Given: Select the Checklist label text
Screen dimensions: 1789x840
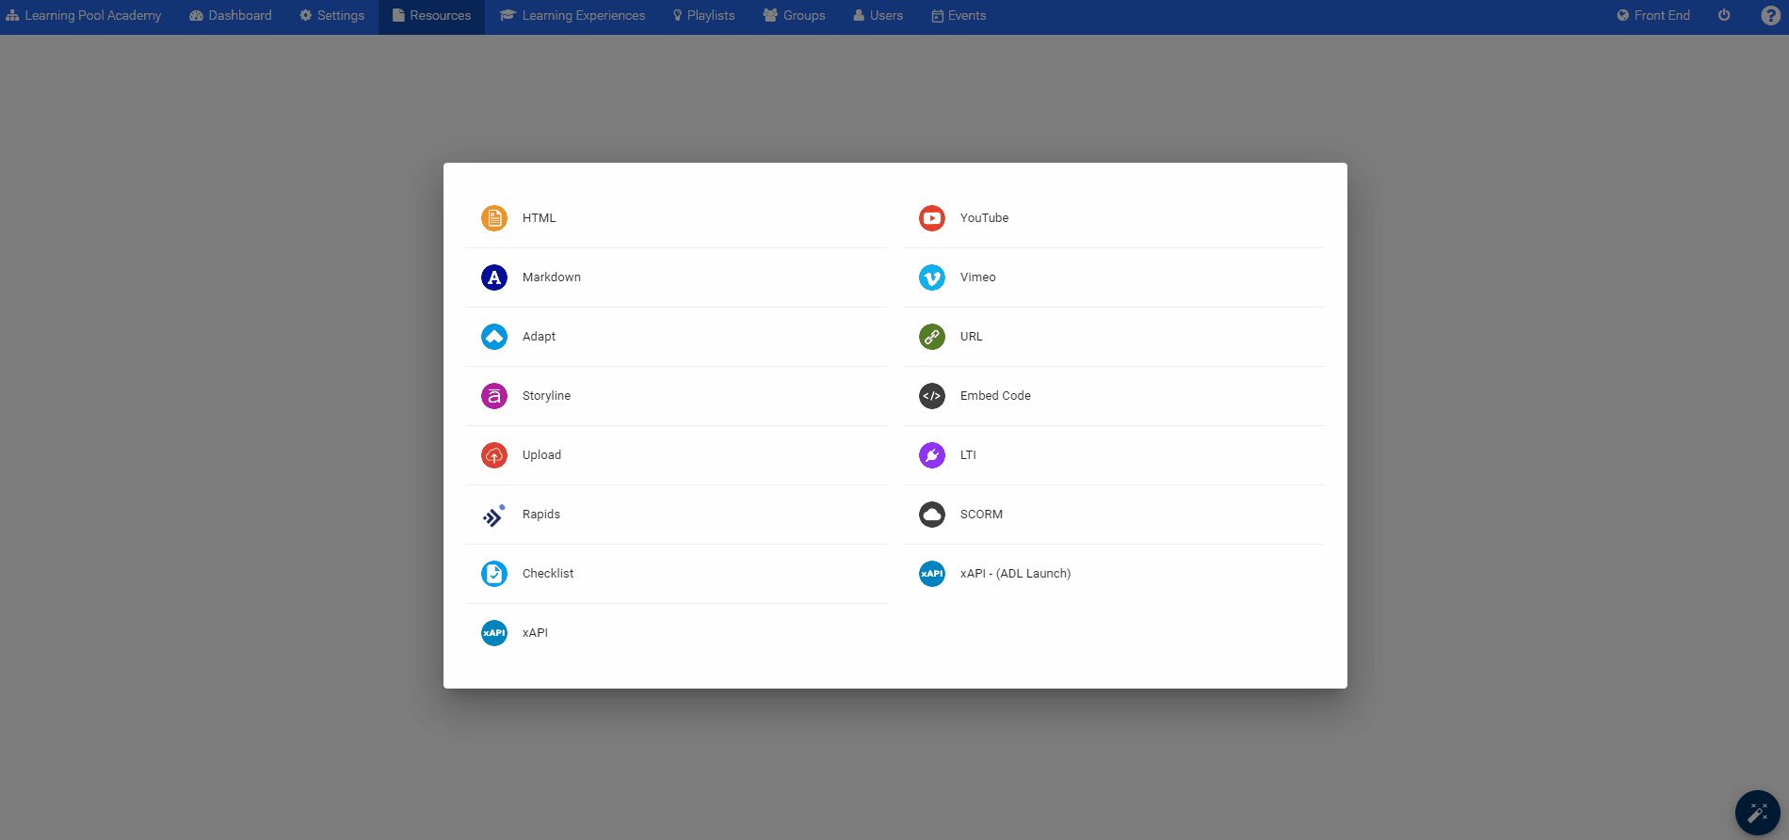Looking at the screenshot, I should 548,574.
